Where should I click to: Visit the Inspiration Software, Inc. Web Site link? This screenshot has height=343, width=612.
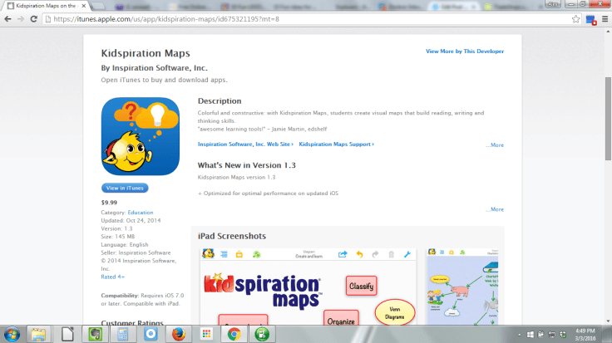coord(245,145)
